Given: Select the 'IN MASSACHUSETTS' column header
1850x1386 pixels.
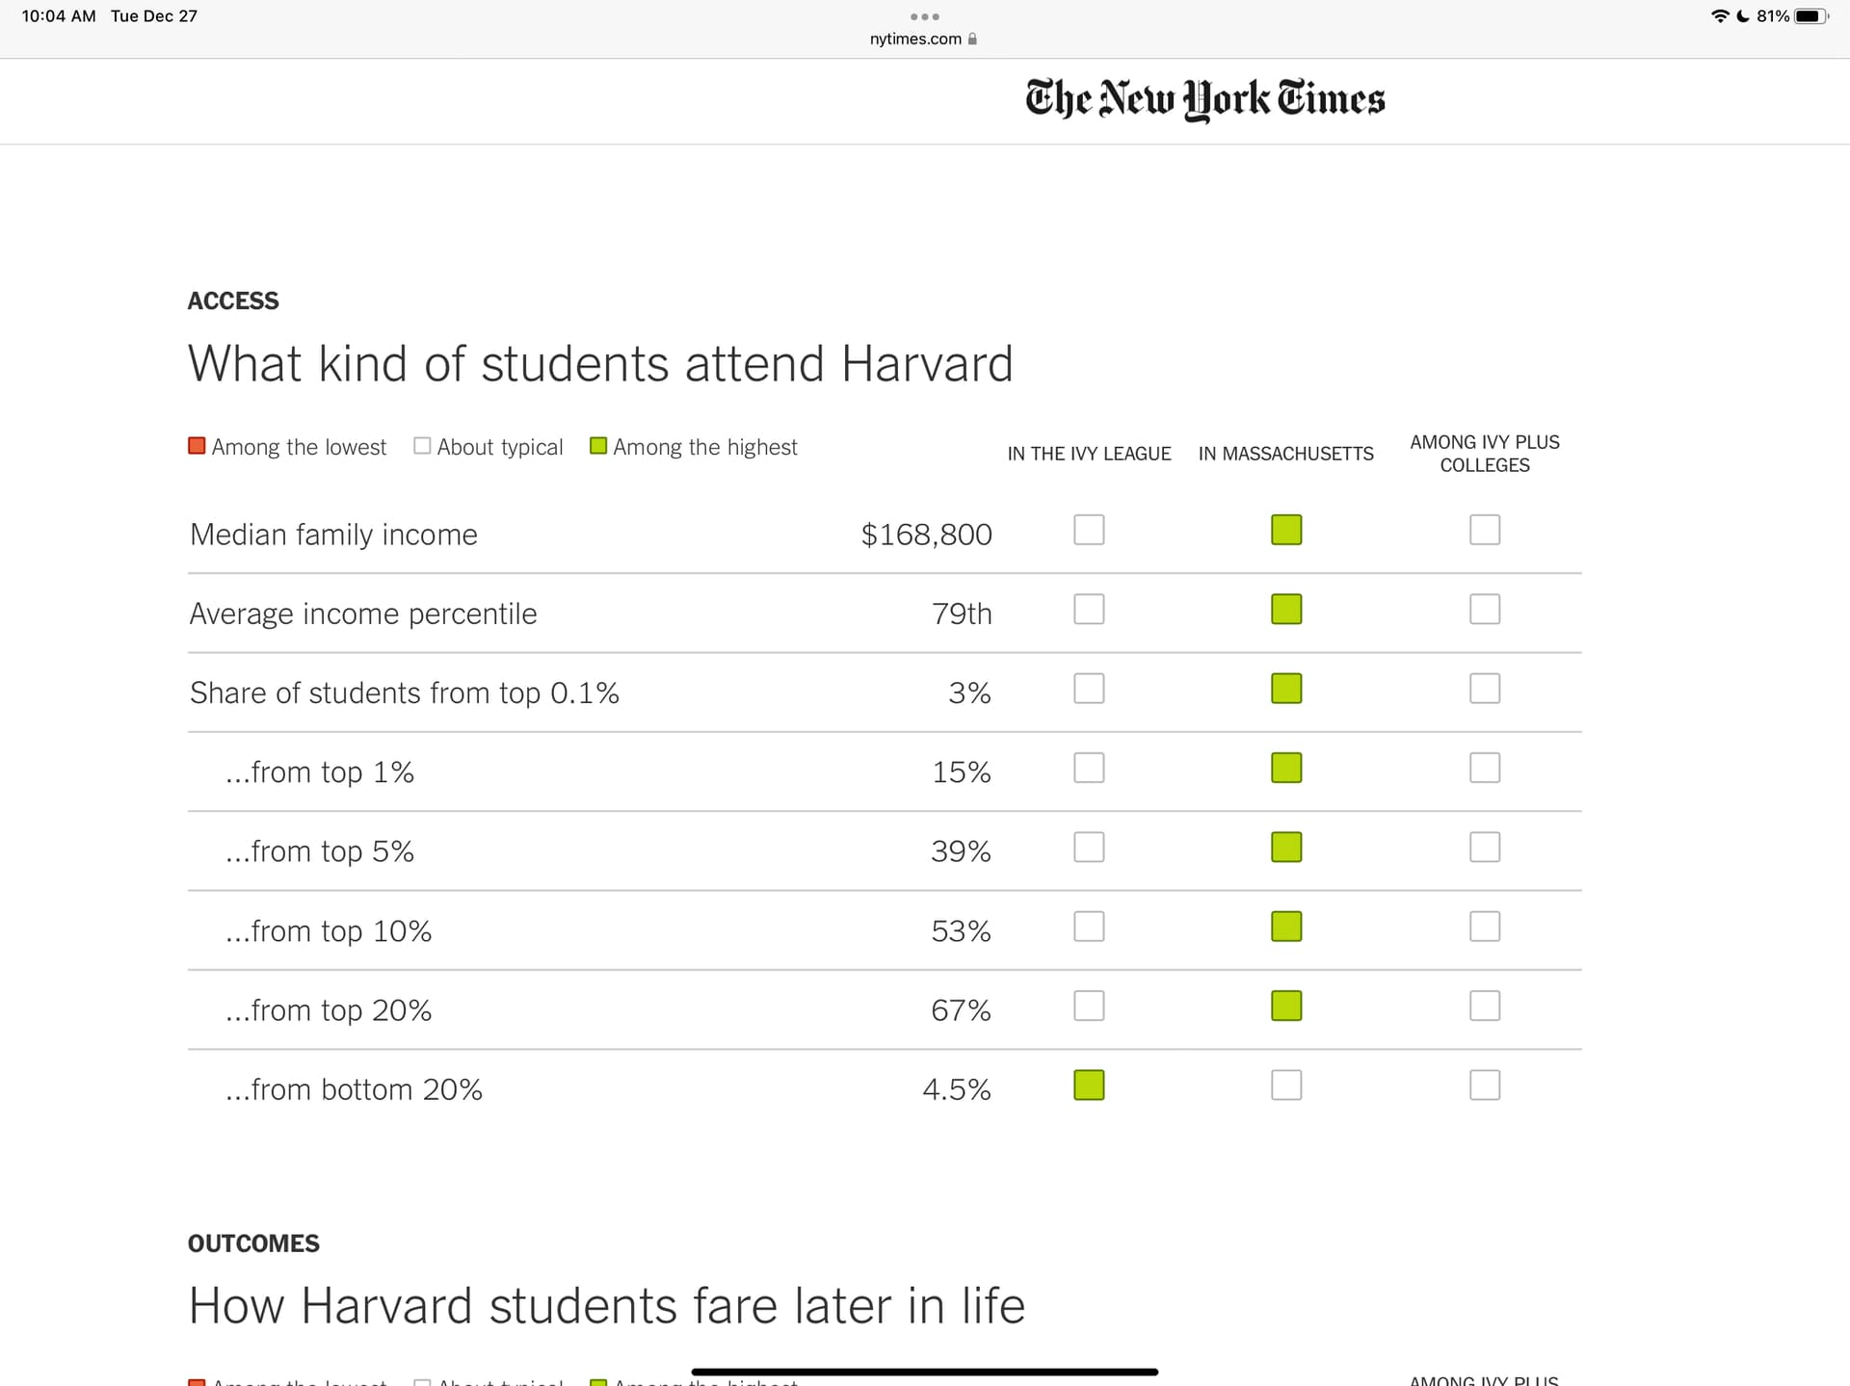Looking at the screenshot, I should (x=1285, y=454).
